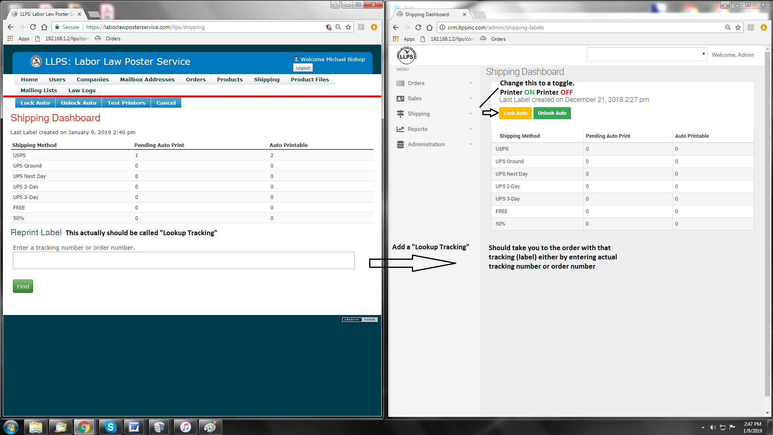
Task: Expand the Orders sidebar menu arrow
Action: [x=471, y=83]
